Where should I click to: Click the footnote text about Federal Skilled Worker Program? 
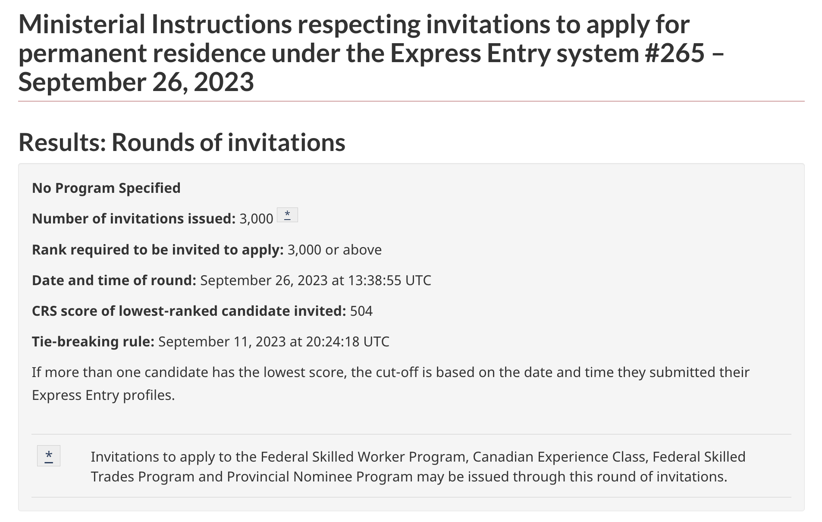coord(418,466)
